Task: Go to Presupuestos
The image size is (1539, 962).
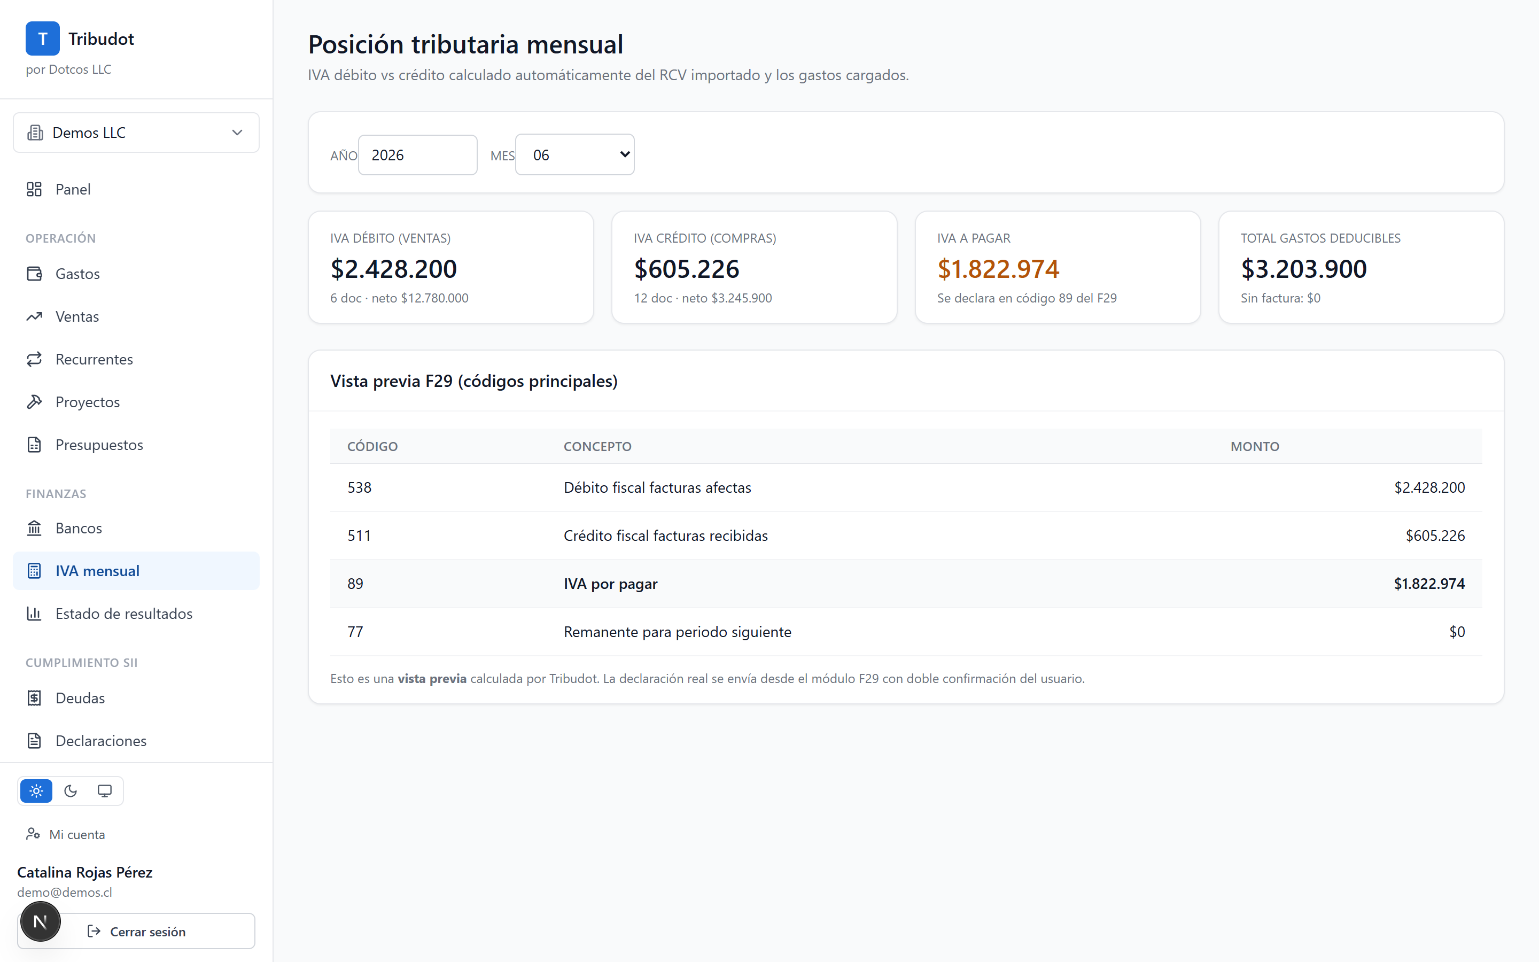Action: coord(136,444)
